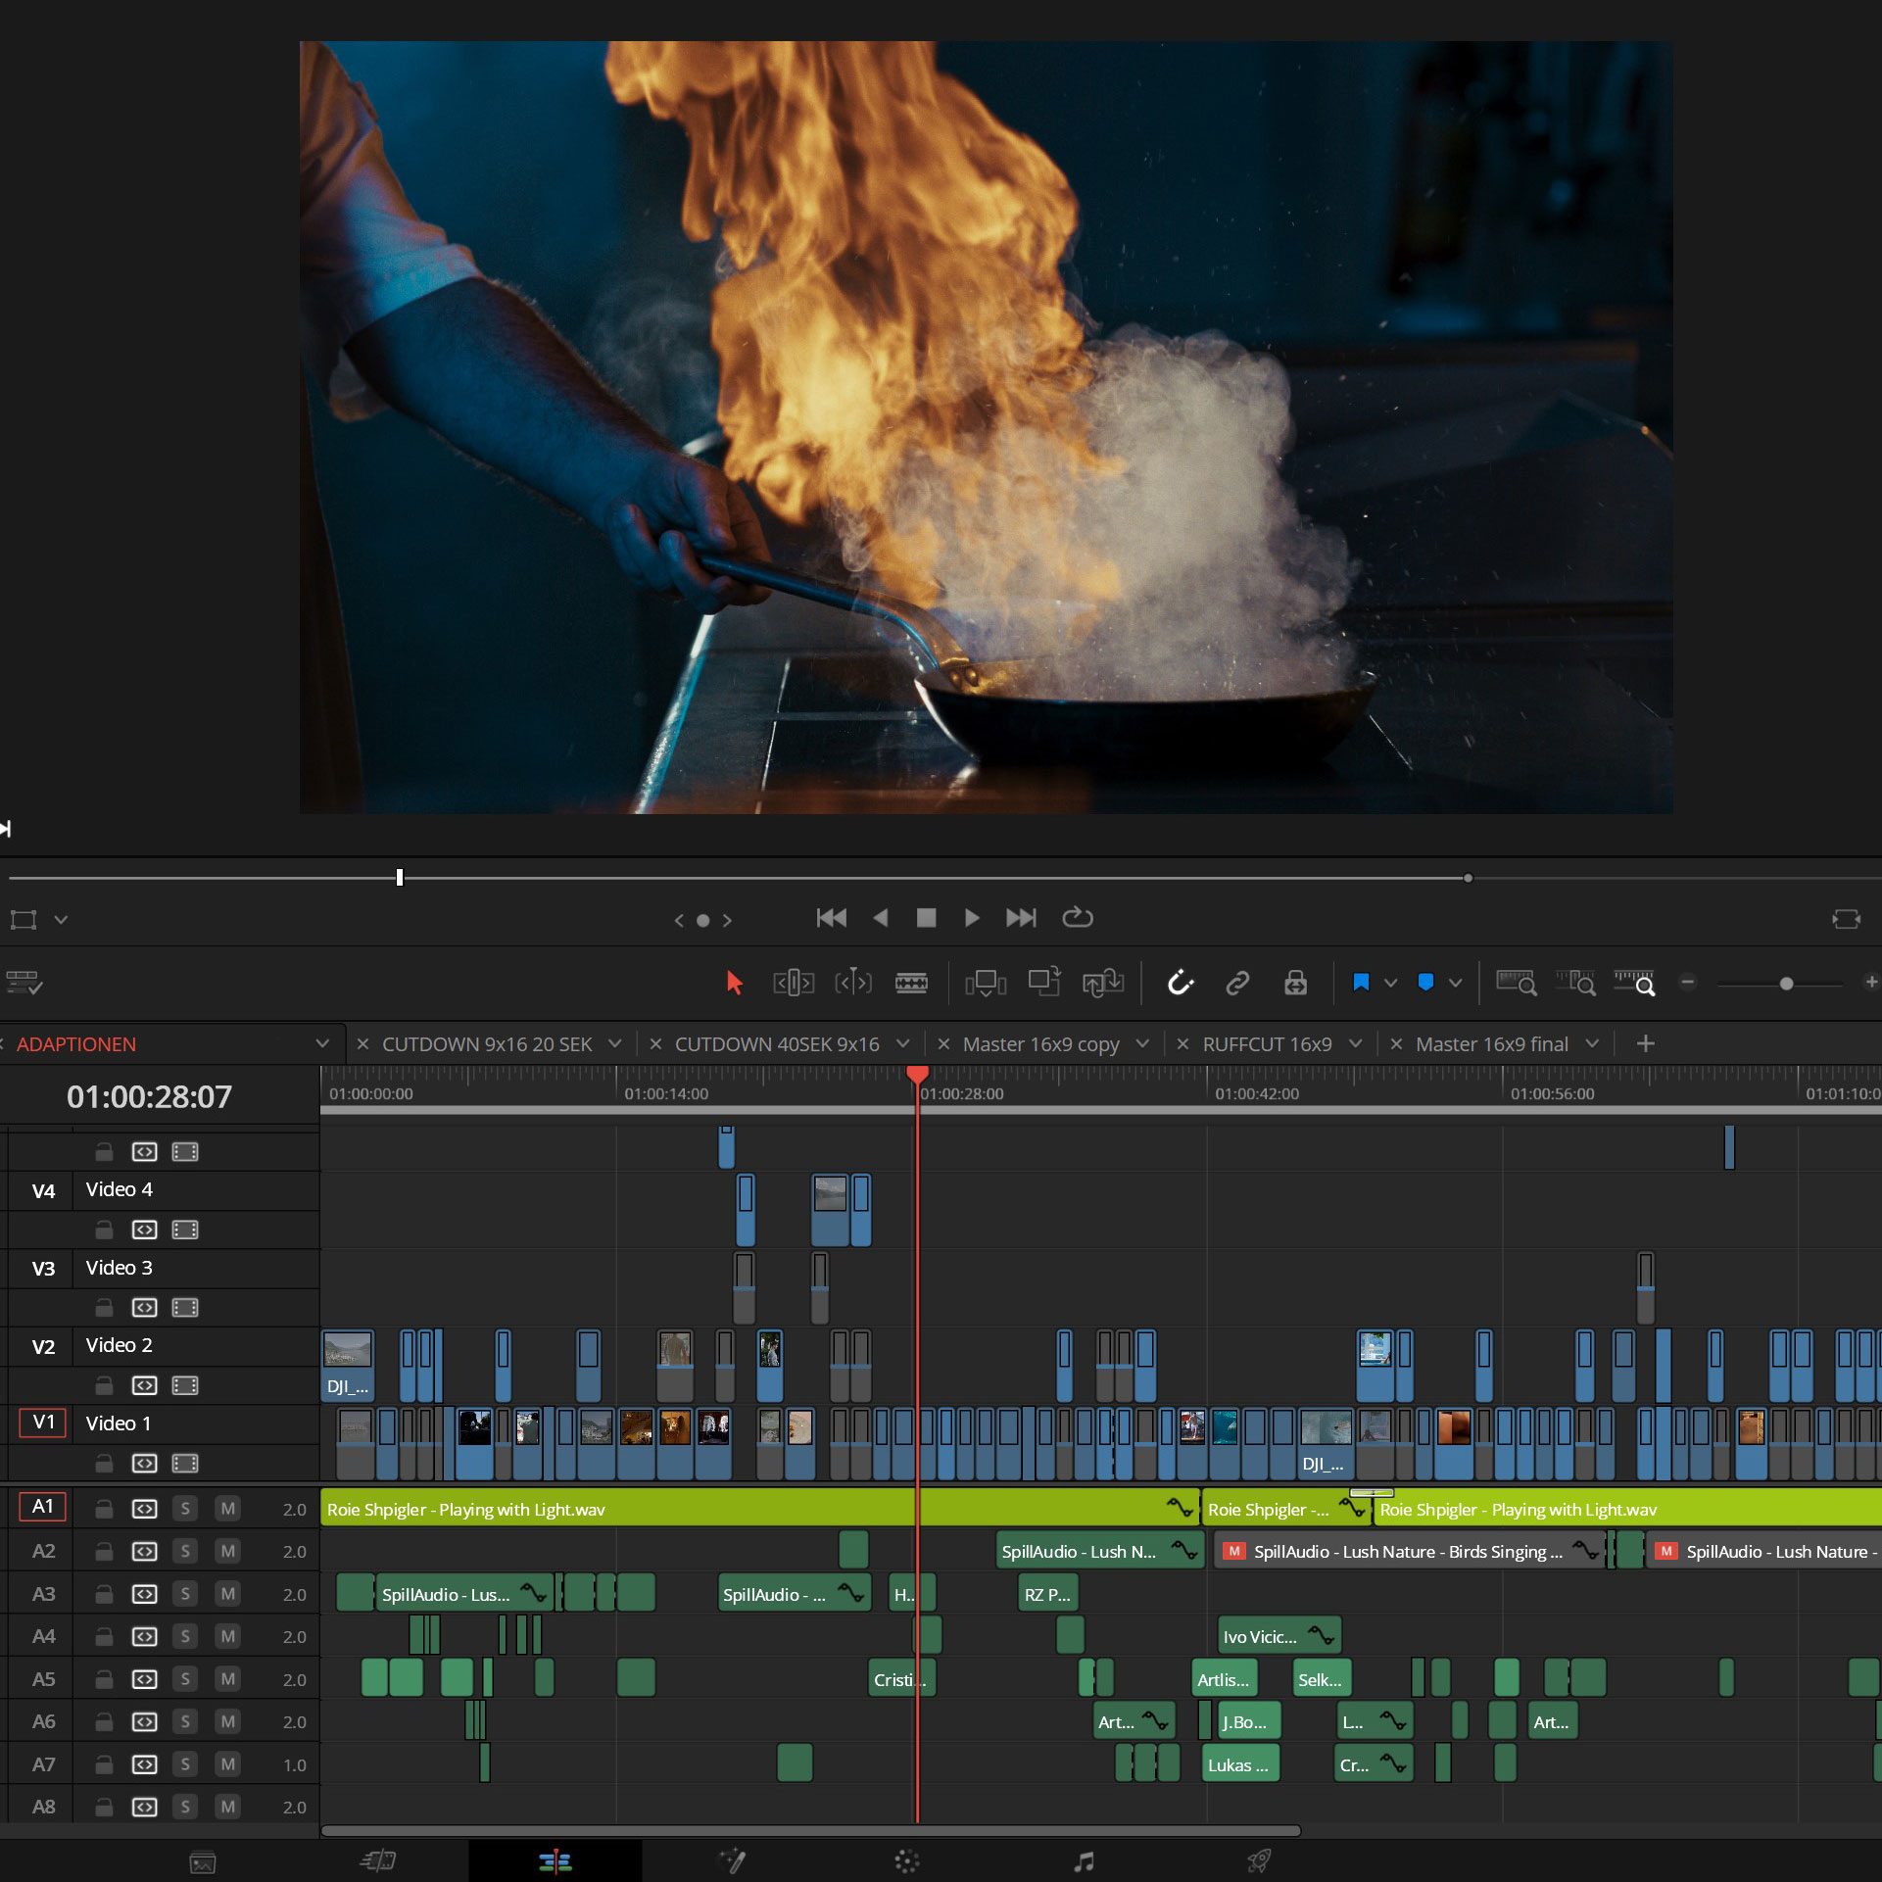Open the Master 16x9 copy timeline tab

coord(1040,1043)
